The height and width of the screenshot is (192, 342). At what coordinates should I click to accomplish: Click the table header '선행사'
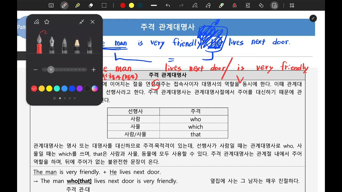135,111
